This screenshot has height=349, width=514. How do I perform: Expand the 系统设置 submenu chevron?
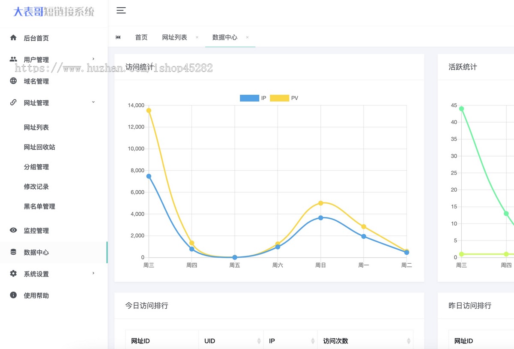tap(93, 273)
